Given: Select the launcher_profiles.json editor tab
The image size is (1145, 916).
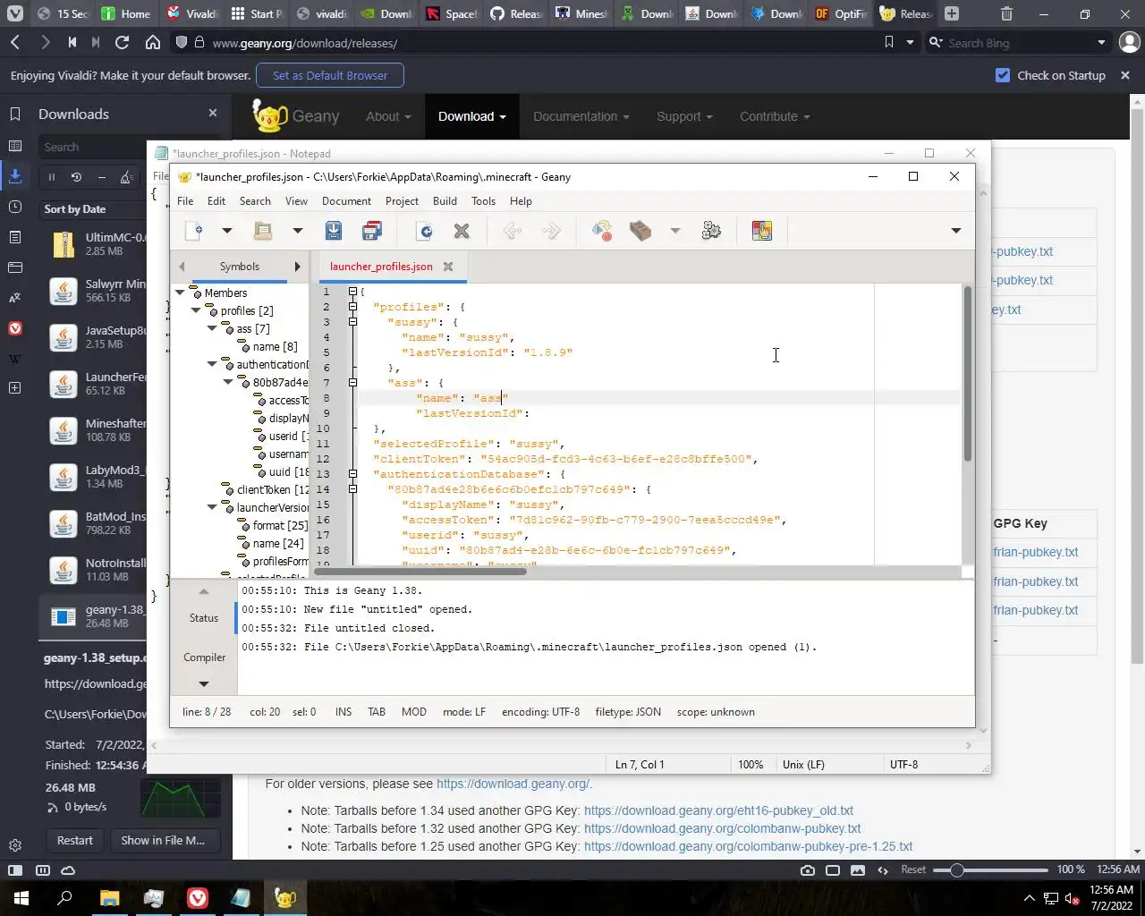Looking at the screenshot, I should tap(381, 267).
